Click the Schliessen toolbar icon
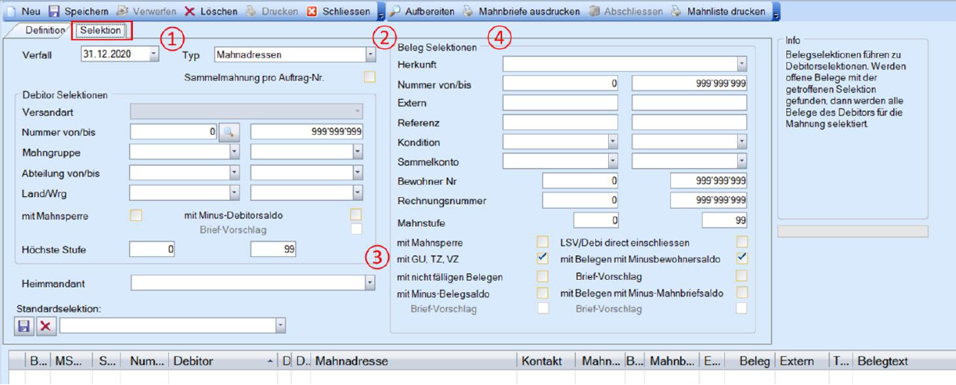956x385 pixels. 312,12
